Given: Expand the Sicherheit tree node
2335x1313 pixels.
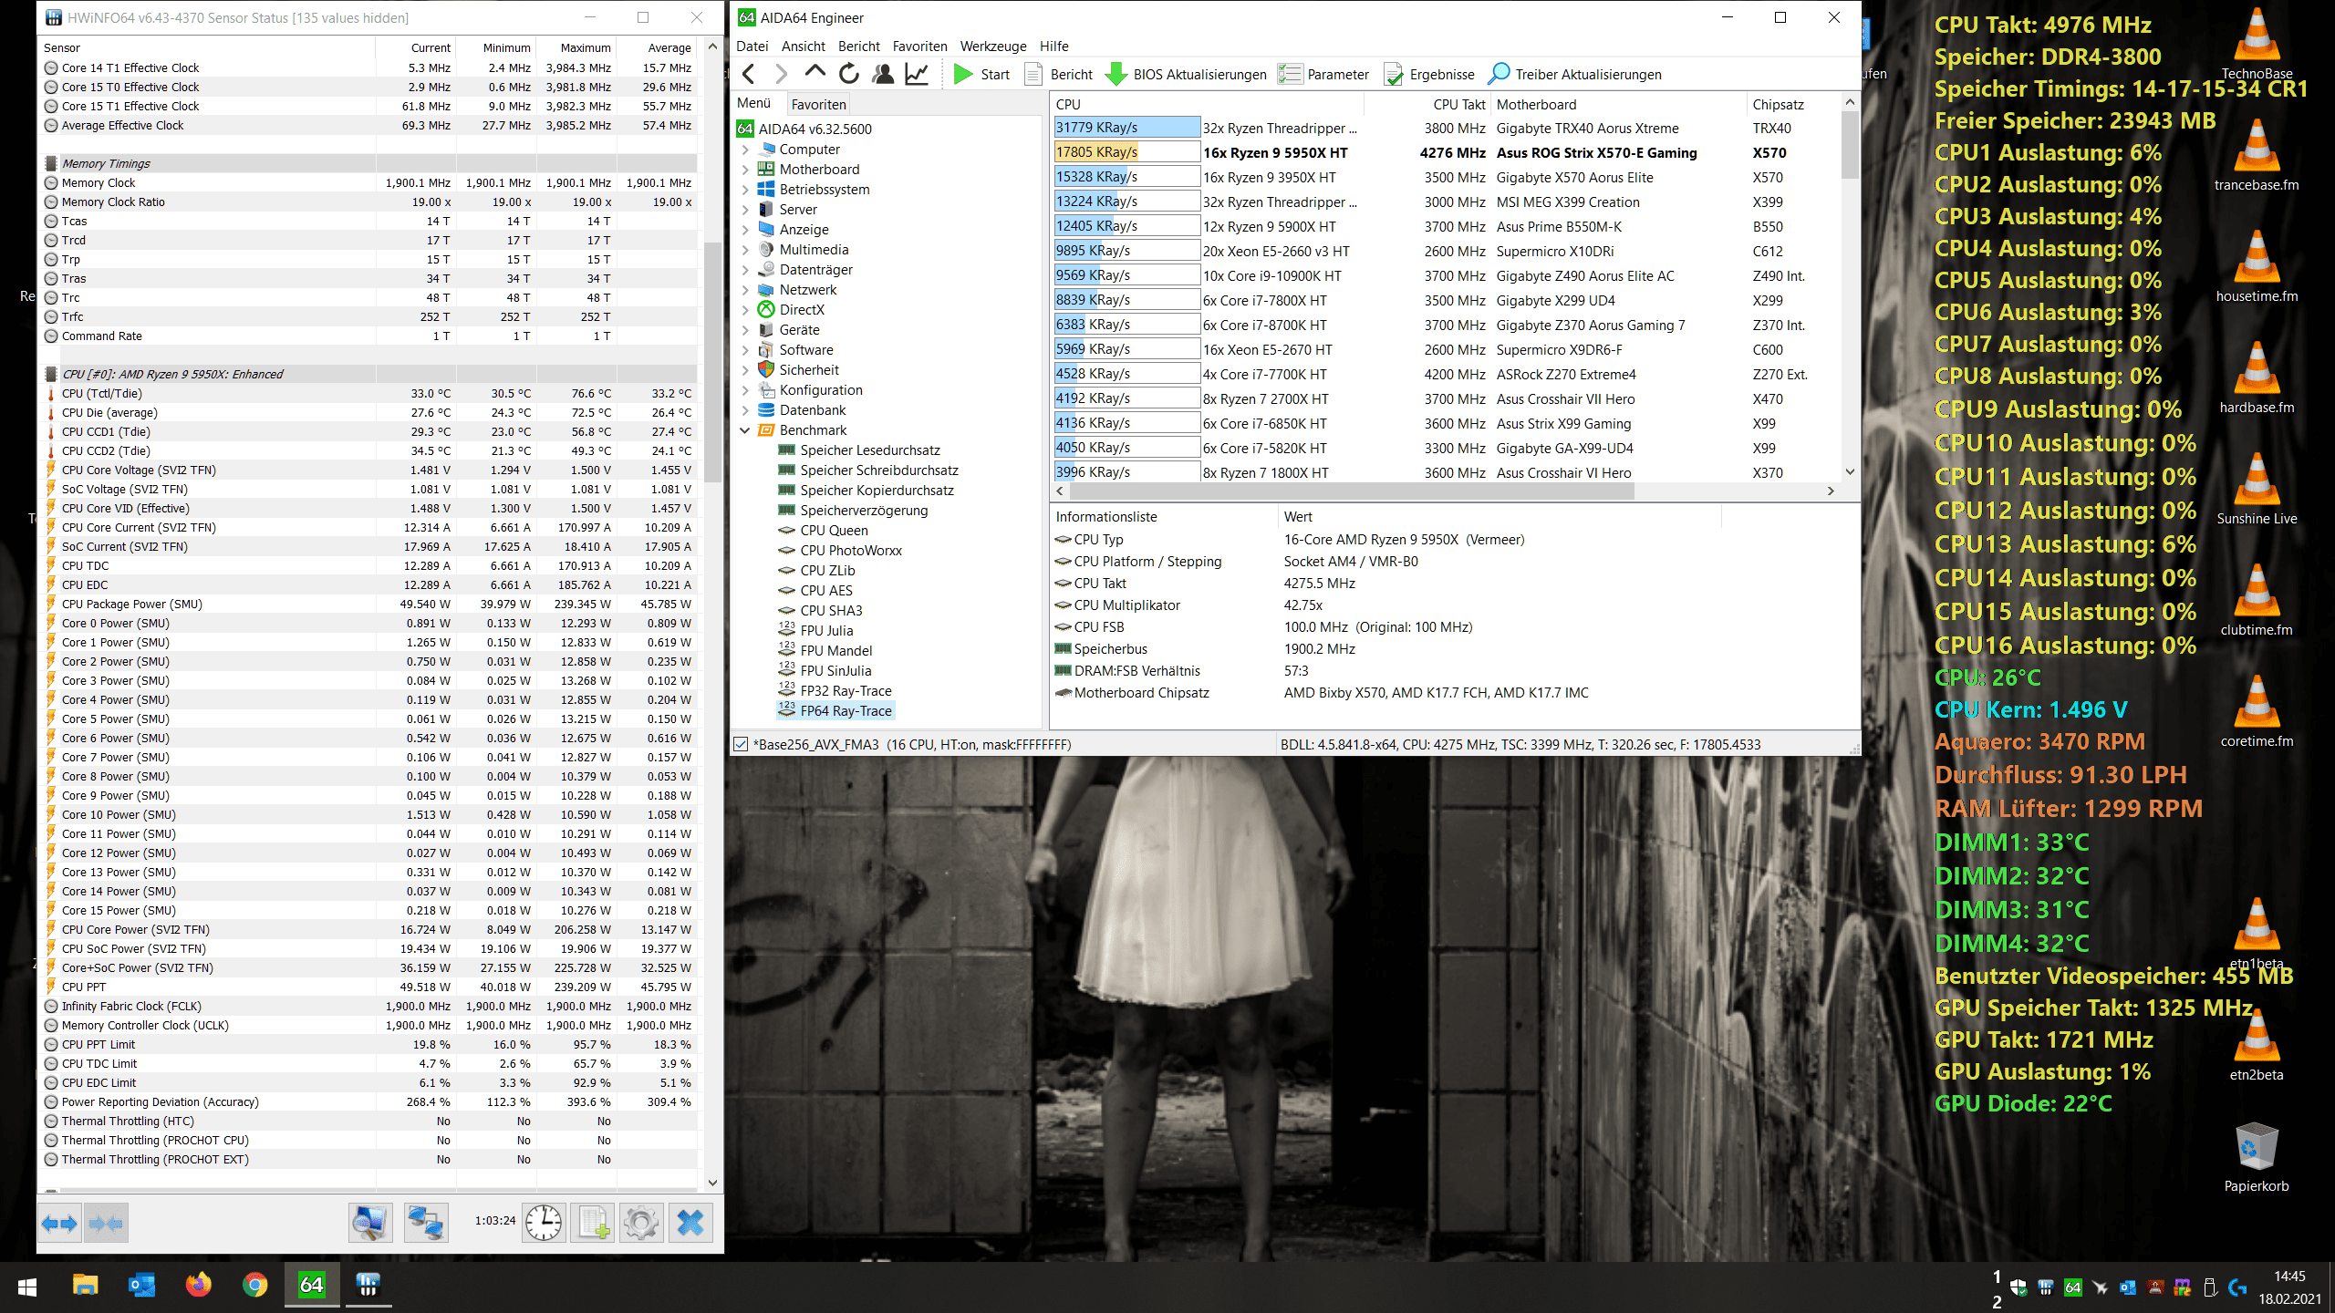Looking at the screenshot, I should coord(745,370).
